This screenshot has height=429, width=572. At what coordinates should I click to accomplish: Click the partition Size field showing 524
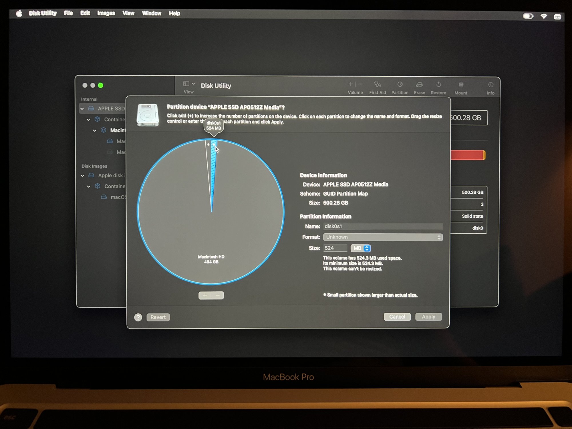(335, 248)
